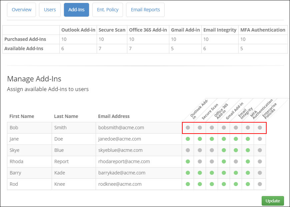Disable Office 365 Add-in for Rod Knee
Viewport: 290px width, 207px height.
[x=212, y=184]
